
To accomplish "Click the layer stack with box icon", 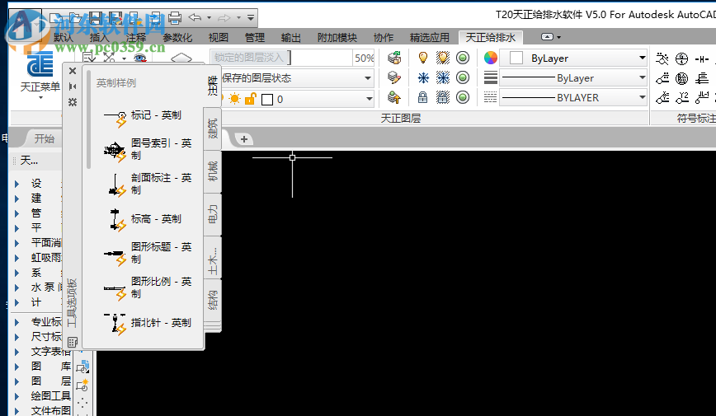I will [394, 58].
